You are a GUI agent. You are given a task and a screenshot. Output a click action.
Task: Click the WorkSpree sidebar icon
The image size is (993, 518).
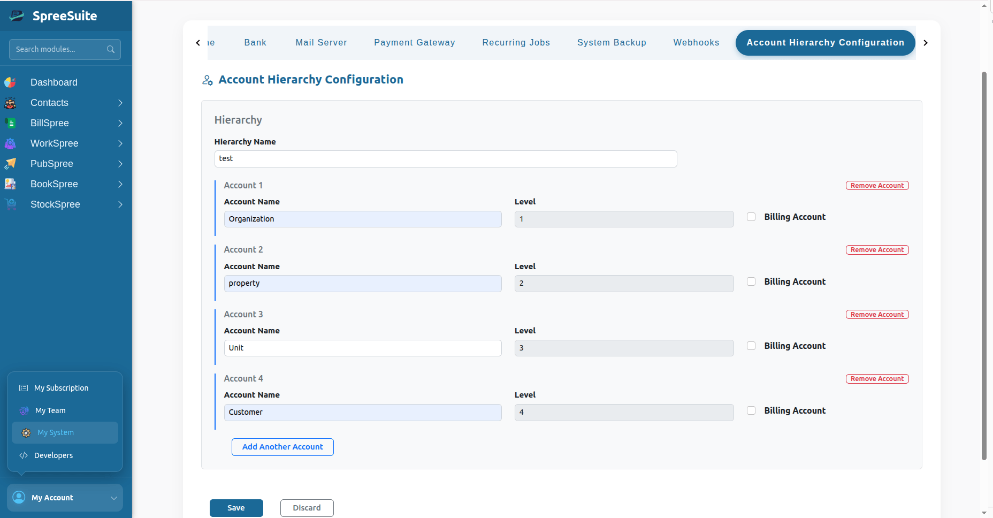click(x=10, y=143)
